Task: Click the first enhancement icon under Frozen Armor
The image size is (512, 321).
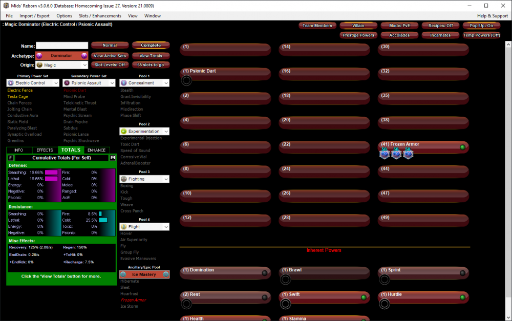Action: point(385,154)
